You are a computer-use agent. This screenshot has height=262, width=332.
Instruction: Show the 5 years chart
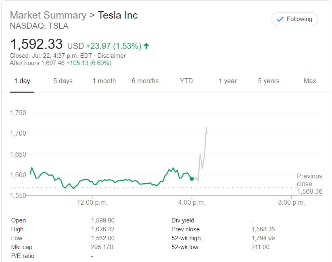[x=269, y=81]
